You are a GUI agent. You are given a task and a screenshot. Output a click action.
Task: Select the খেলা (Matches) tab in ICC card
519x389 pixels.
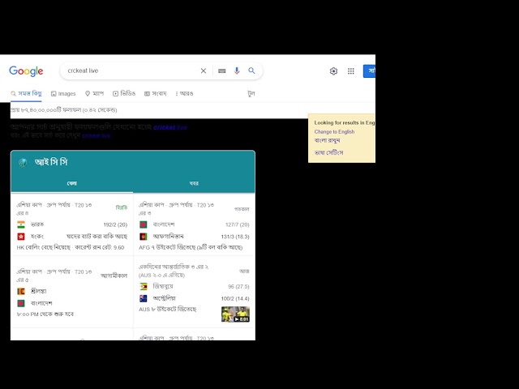point(72,183)
